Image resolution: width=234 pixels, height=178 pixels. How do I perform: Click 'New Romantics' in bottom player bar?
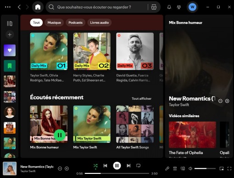(x=37, y=167)
